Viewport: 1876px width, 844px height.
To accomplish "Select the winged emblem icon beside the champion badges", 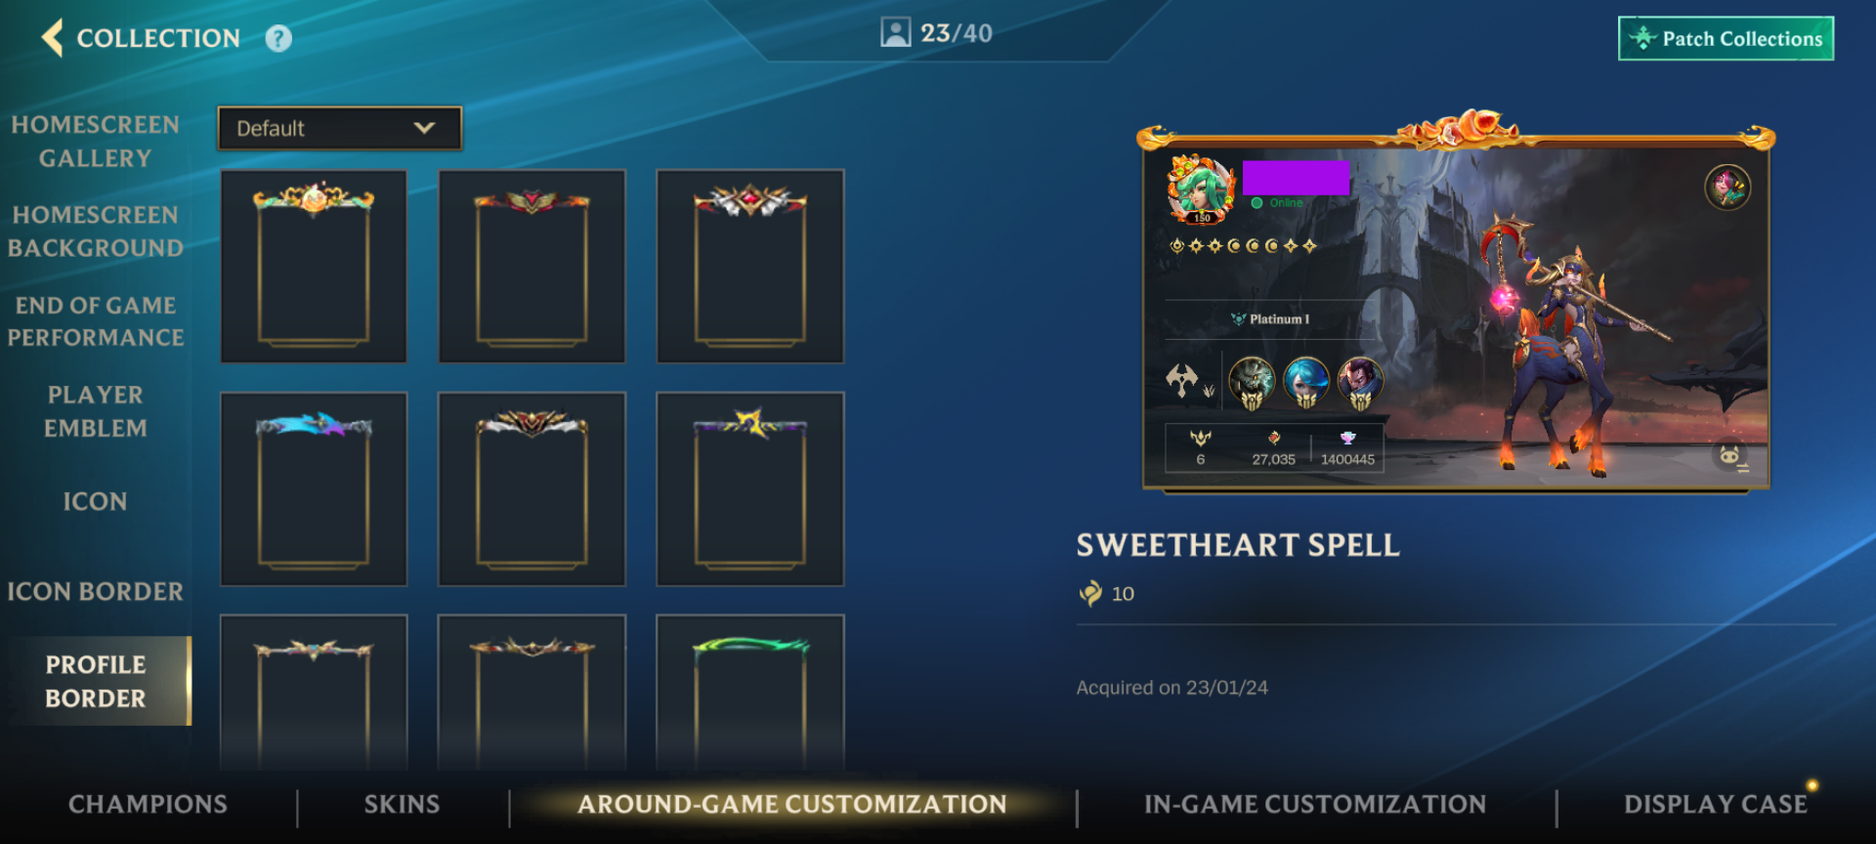I will tap(1182, 380).
